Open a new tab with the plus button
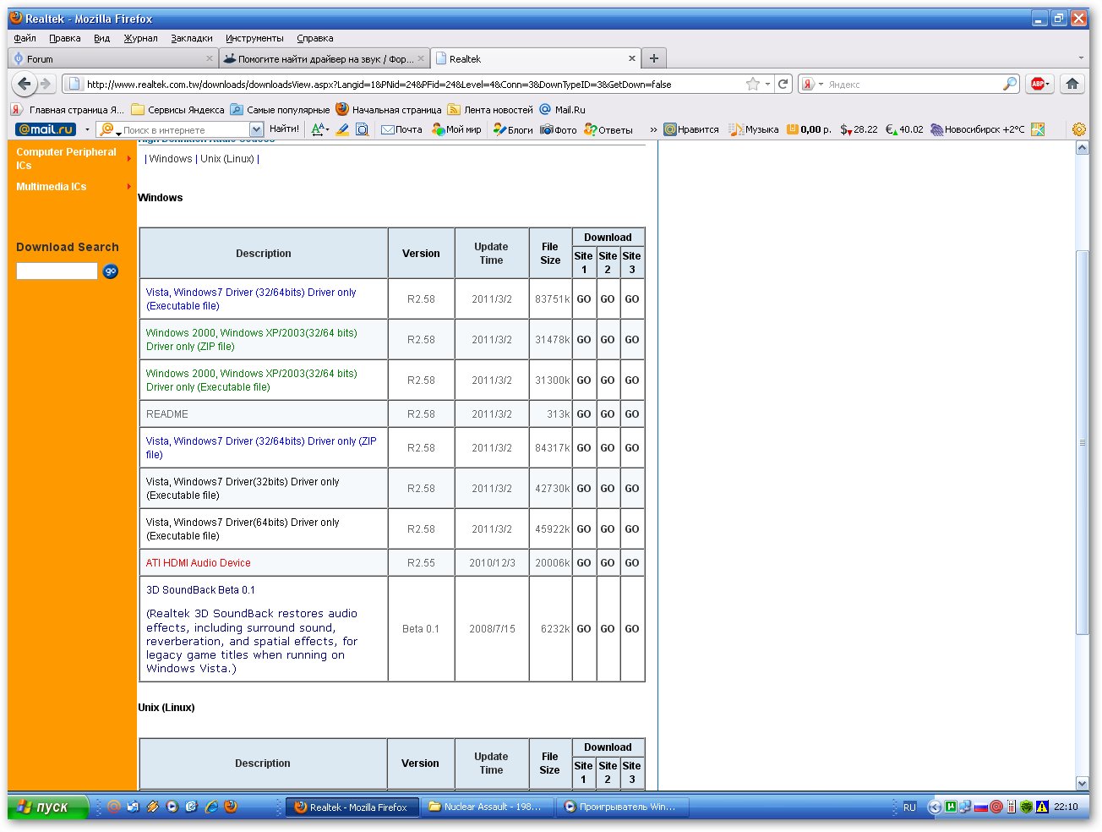The width and height of the screenshot is (1102, 832). tap(653, 58)
